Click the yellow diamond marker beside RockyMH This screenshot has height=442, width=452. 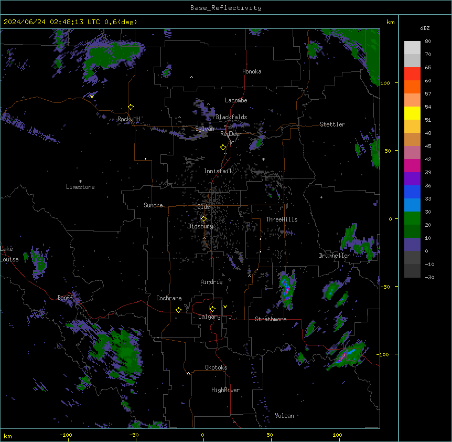coord(131,107)
